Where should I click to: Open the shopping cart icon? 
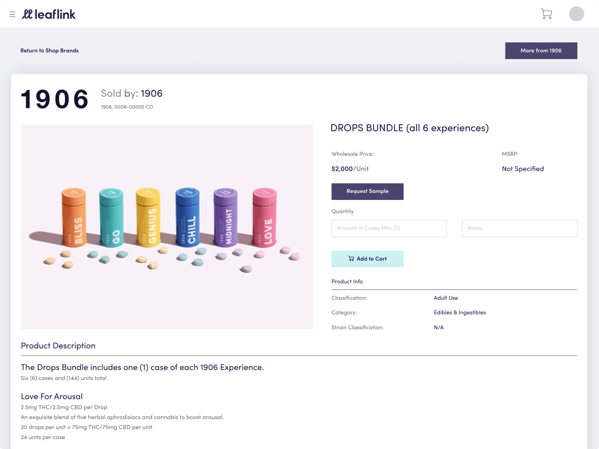tap(546, 14)
